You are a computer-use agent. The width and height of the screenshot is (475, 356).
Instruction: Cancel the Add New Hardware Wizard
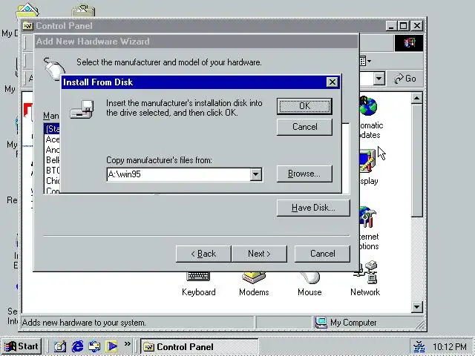pyautogui.click(x=322, y=254)
